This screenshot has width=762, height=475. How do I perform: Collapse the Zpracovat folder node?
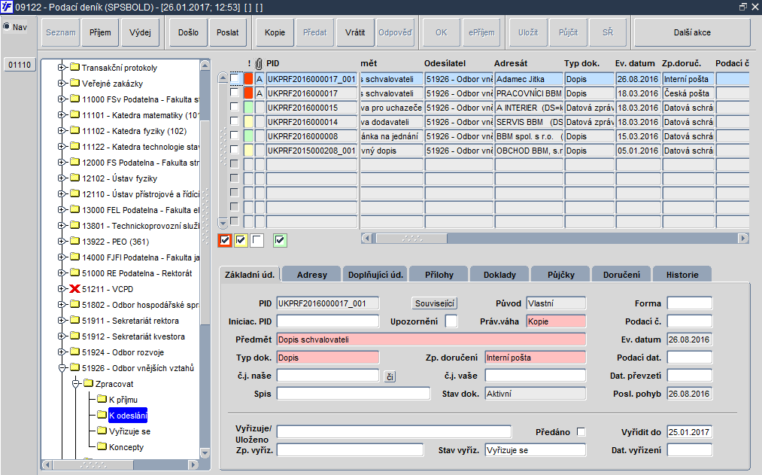(75, 384)
